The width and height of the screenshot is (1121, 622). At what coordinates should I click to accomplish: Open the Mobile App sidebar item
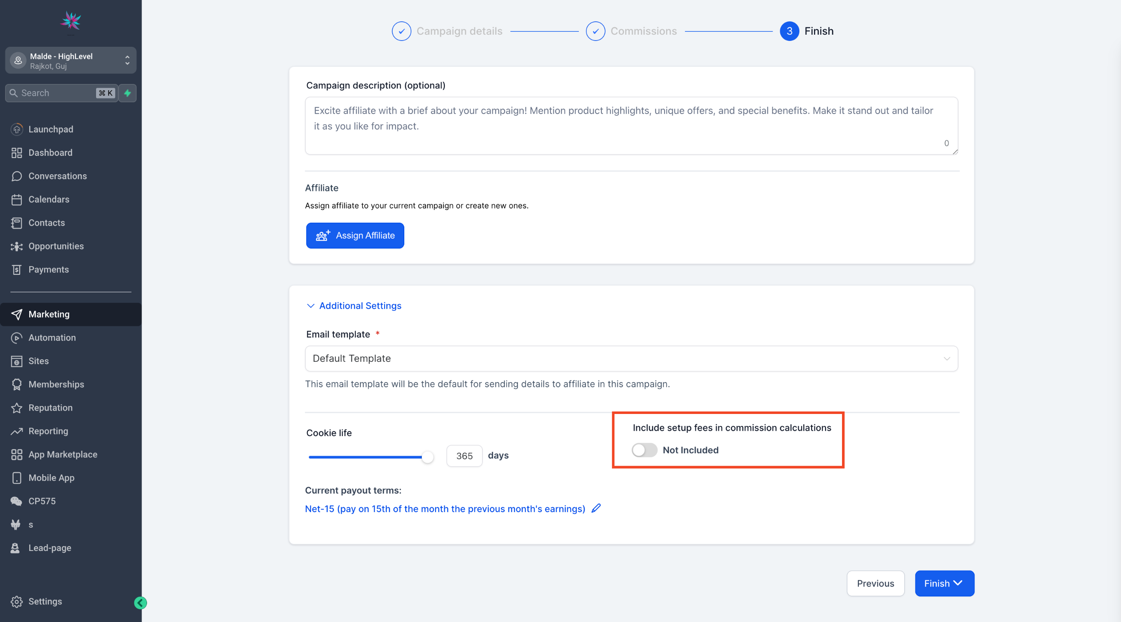51,478
